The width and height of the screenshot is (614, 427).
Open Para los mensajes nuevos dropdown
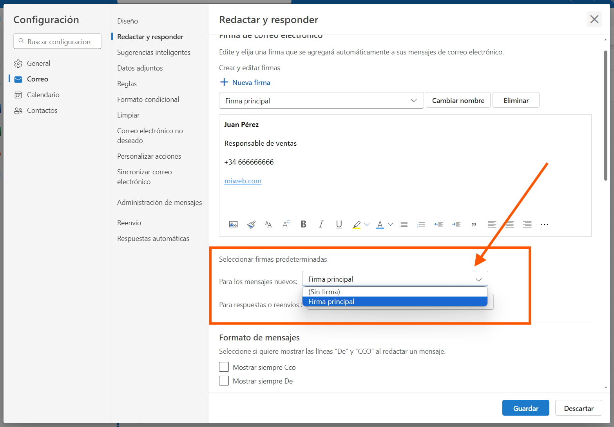(x=395, y=279)
